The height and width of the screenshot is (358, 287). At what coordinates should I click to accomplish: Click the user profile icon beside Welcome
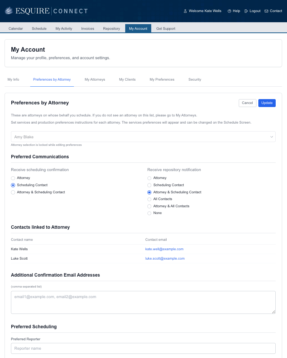185,11
